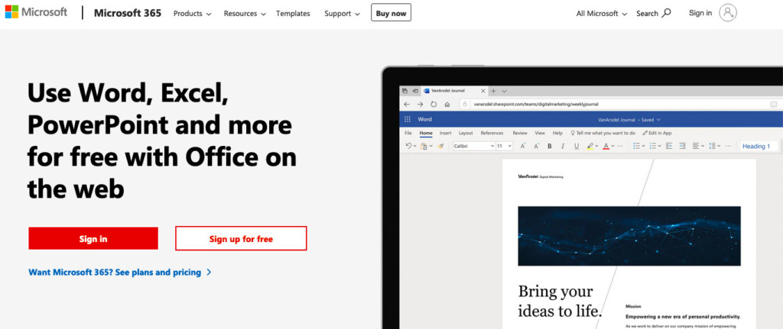Toggle bold formatting

(x=550, y=146)
